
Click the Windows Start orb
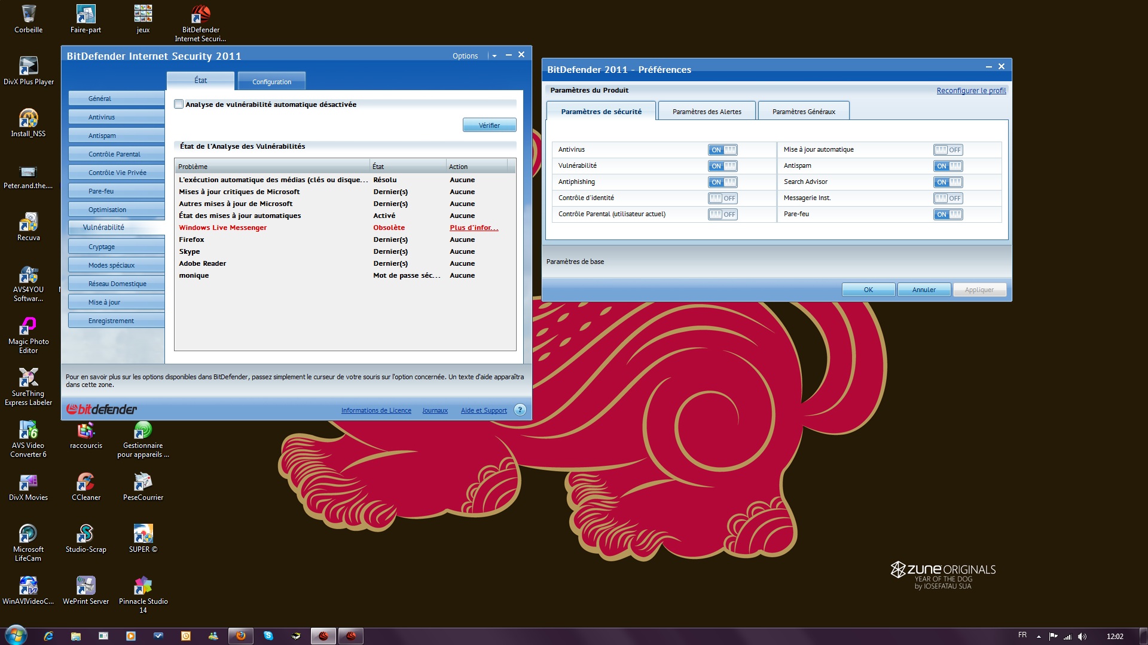click(x=16, y=635)
